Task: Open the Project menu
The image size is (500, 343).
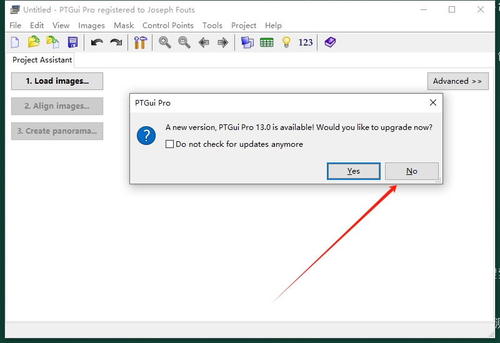Action: 244,26
